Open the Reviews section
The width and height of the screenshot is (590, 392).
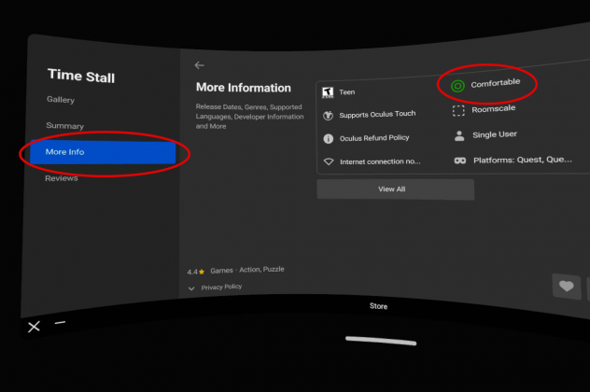[62, 178]
